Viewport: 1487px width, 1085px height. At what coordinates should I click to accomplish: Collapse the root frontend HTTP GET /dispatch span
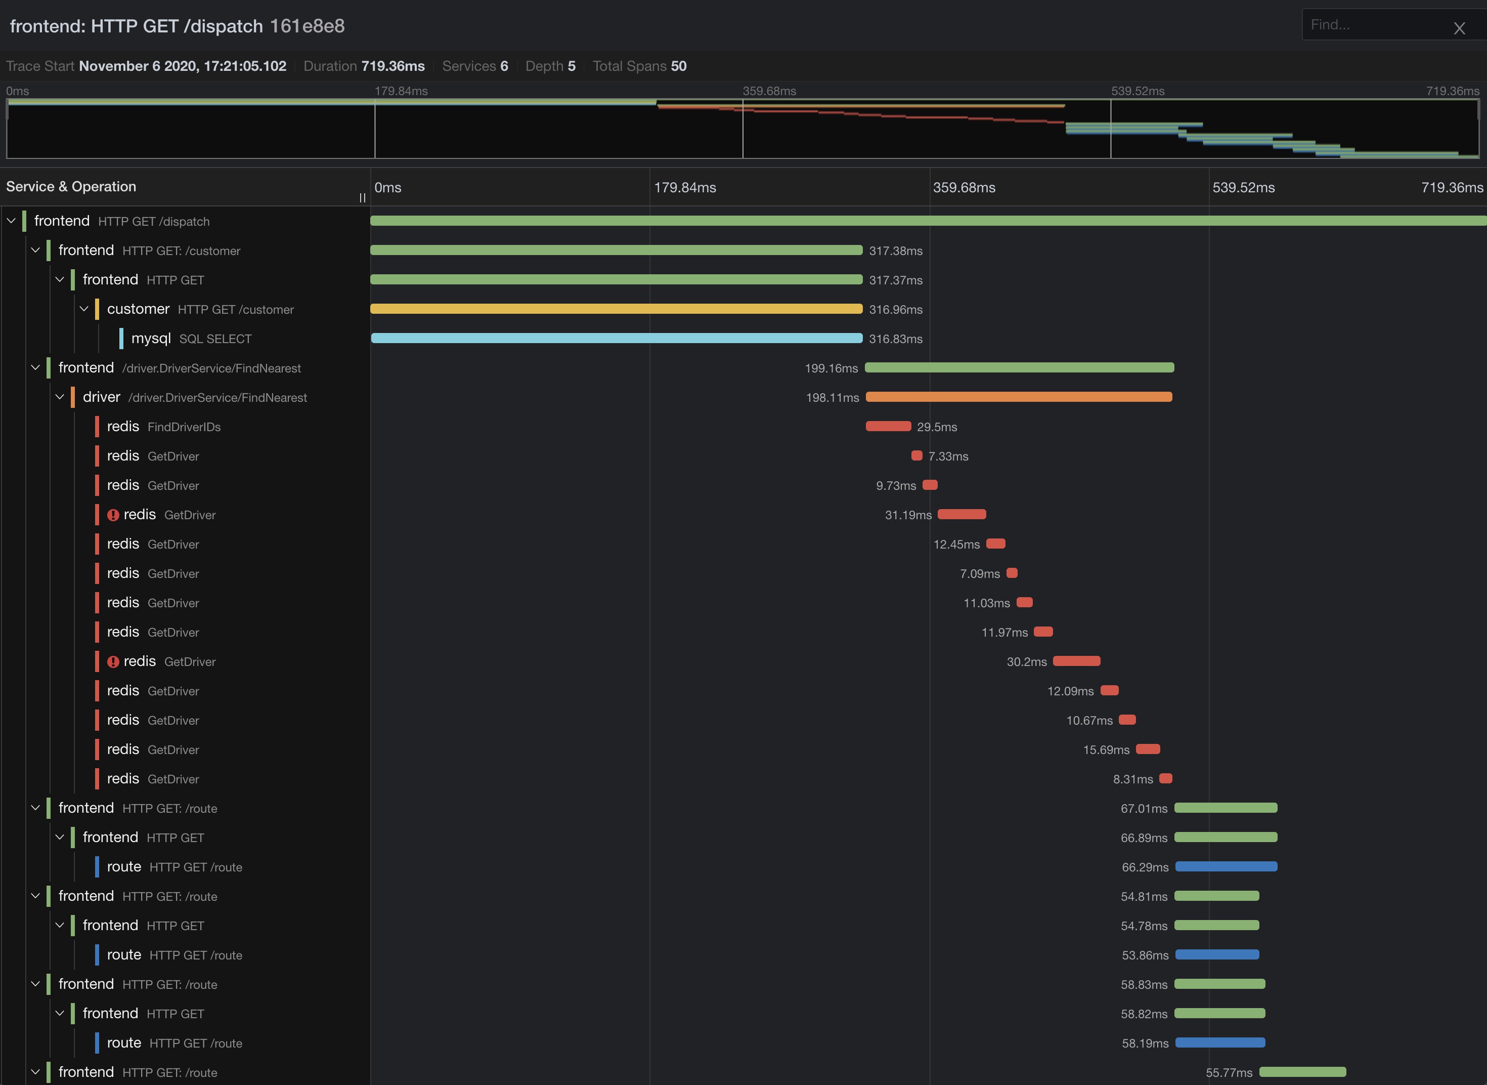point(11,221)
